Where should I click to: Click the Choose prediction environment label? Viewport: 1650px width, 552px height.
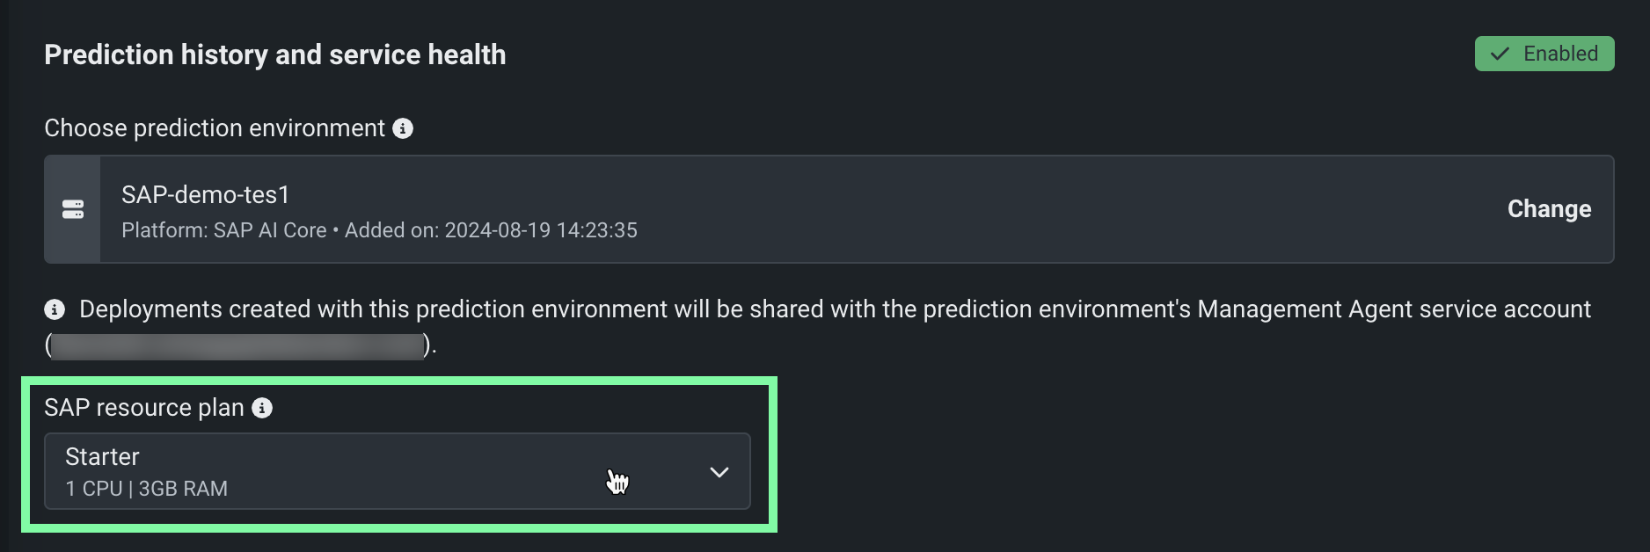click(x=215, y=128)
